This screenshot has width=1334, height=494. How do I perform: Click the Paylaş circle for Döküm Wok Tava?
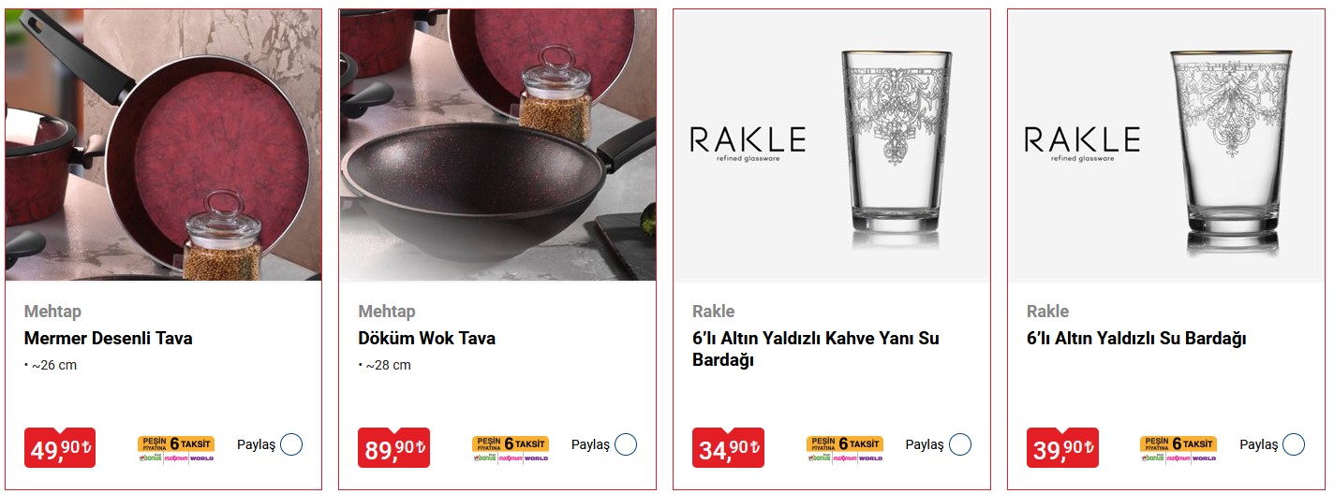click(x=626, y=444)
